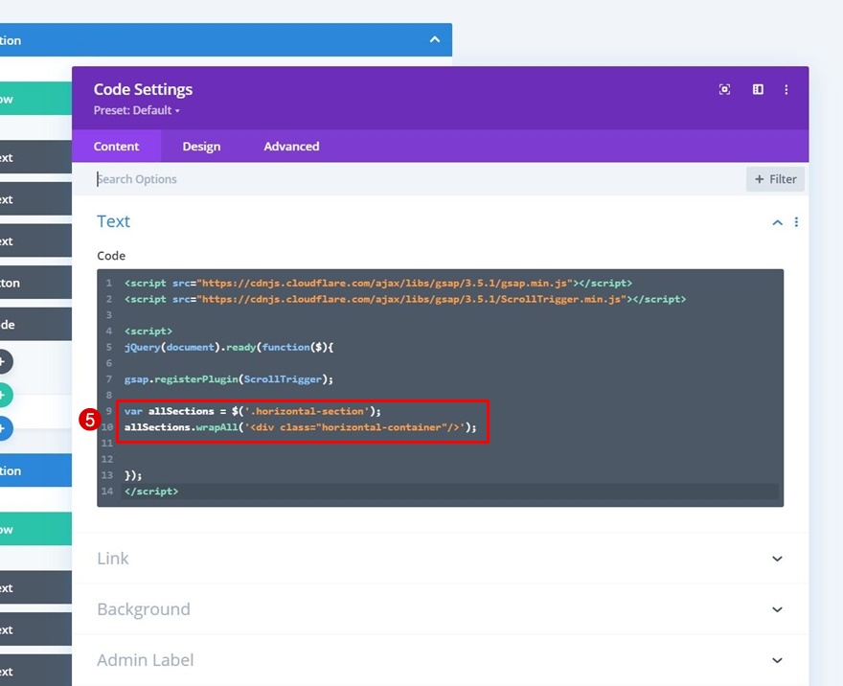The image size is (843, 686).
Task: Expand the Background settings group
Action: [777, 609]
